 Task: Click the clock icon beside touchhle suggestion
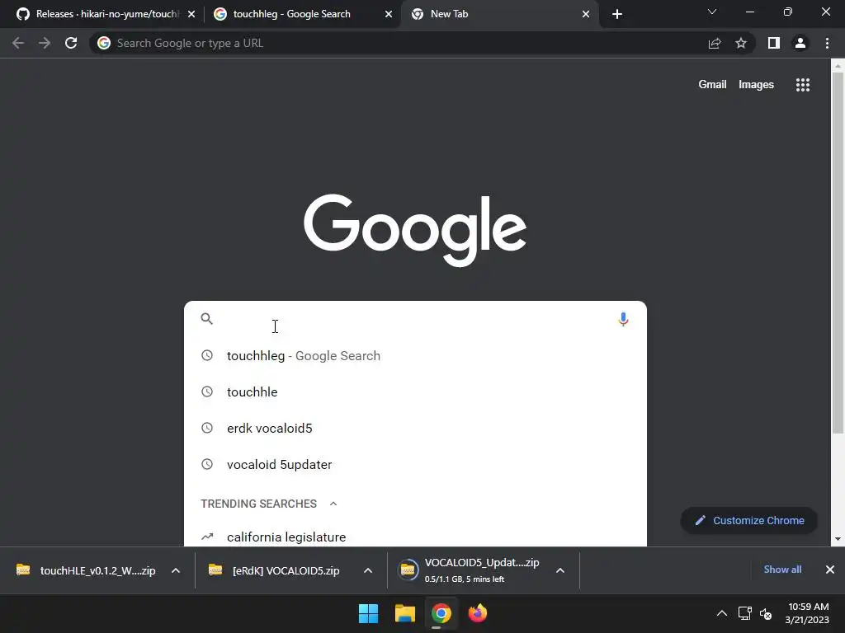tap(207, 392)
